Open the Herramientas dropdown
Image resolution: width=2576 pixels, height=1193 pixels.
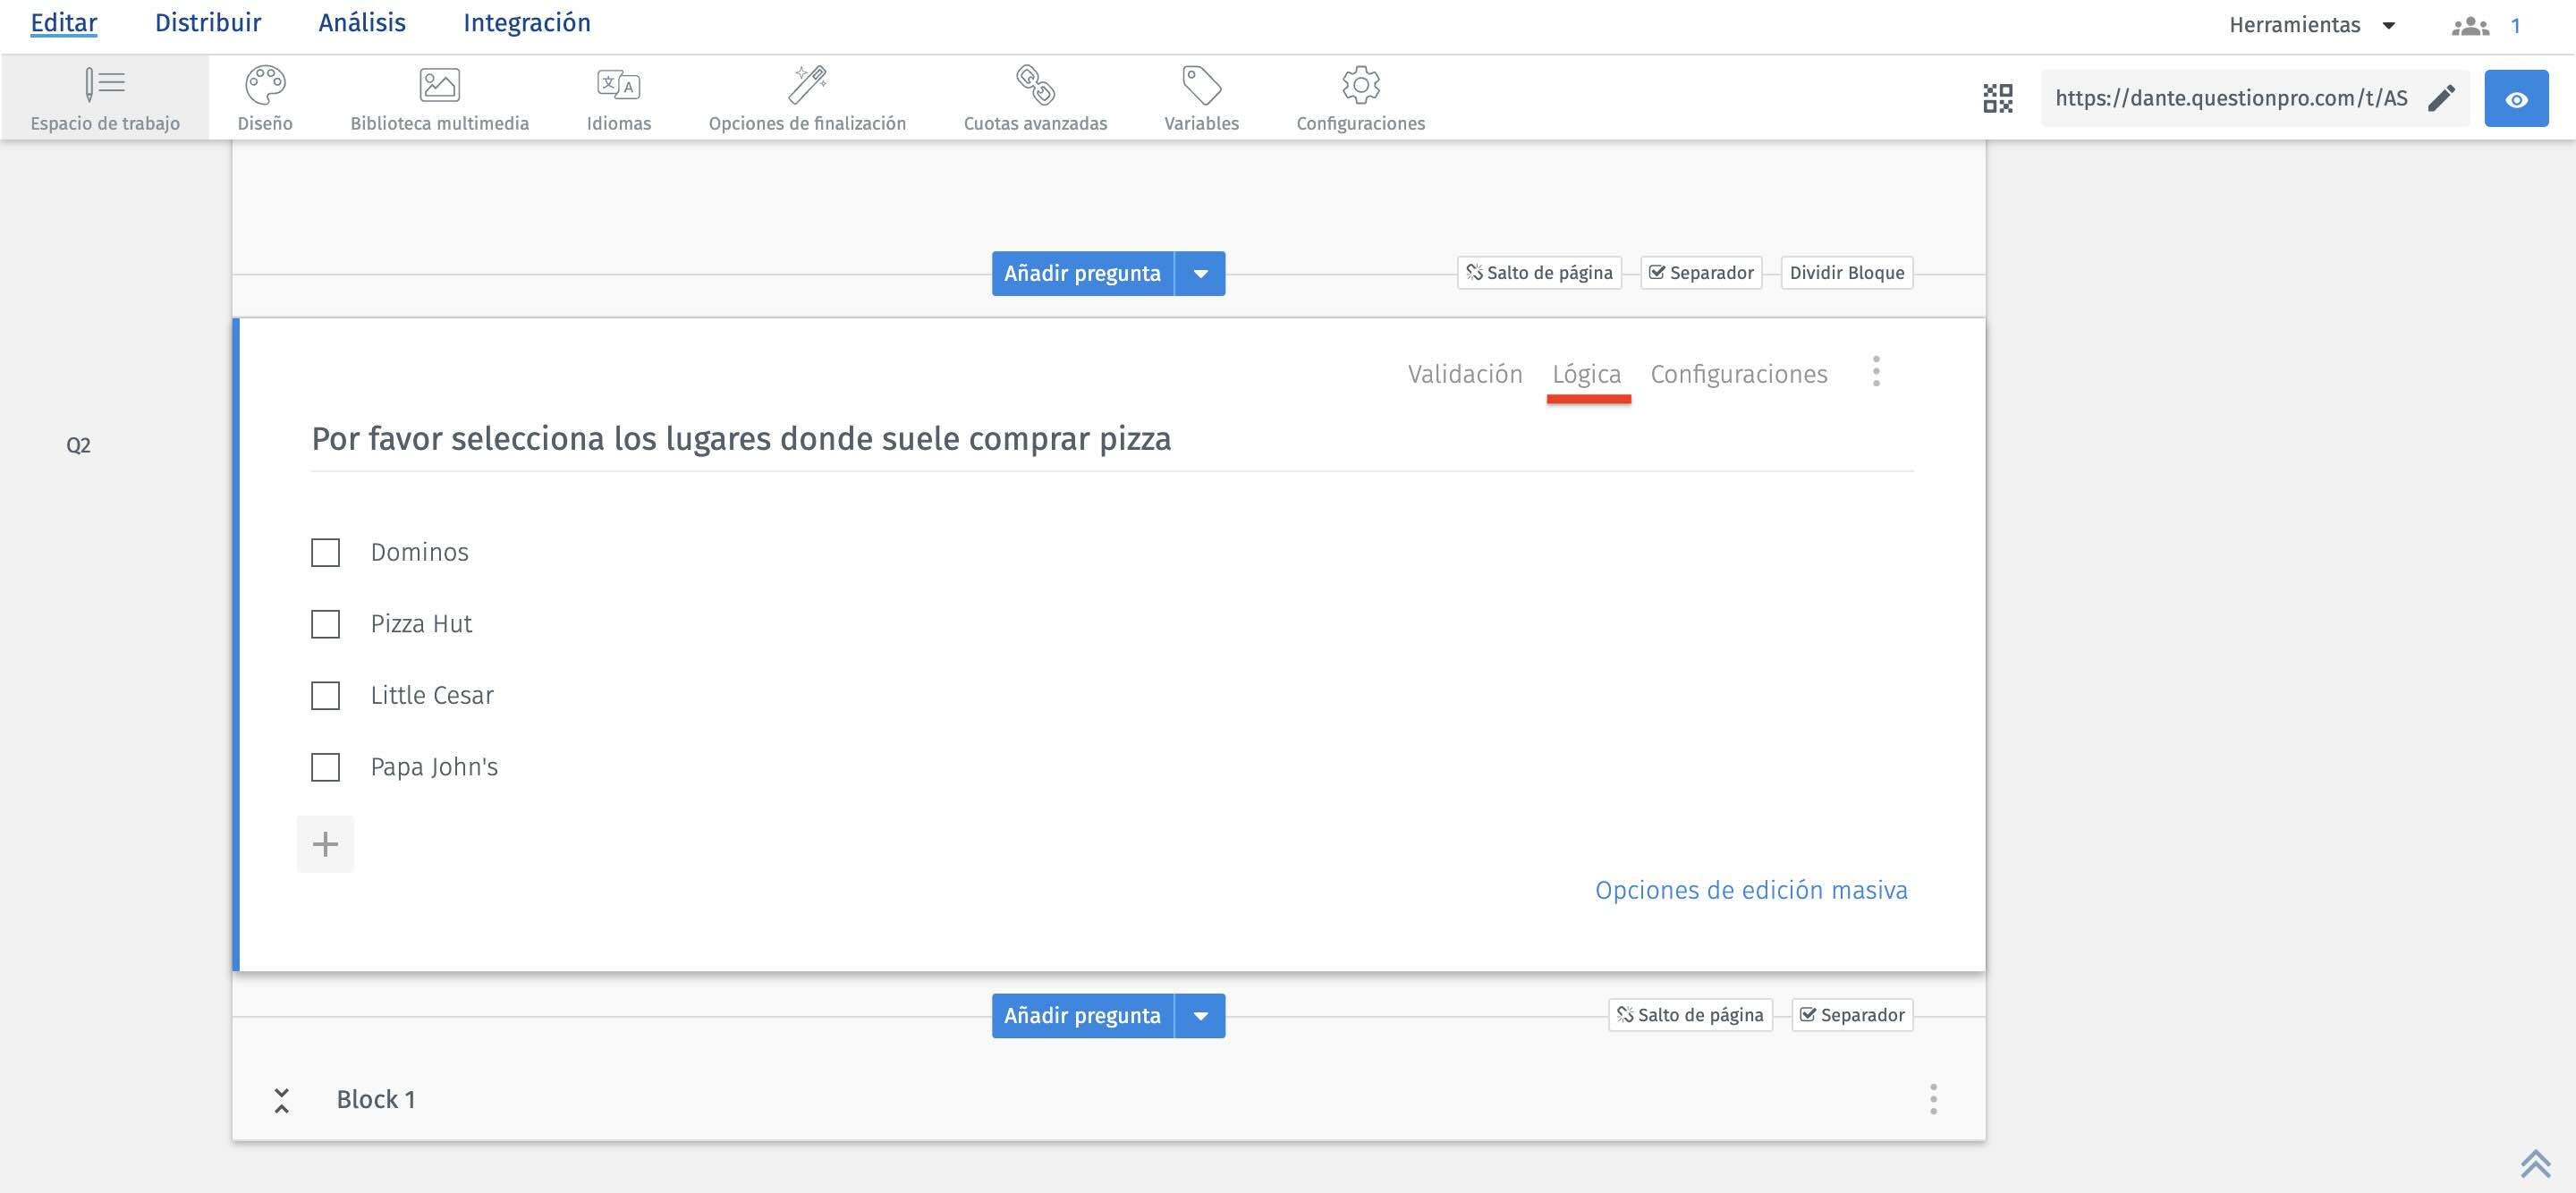(2312, 24)
